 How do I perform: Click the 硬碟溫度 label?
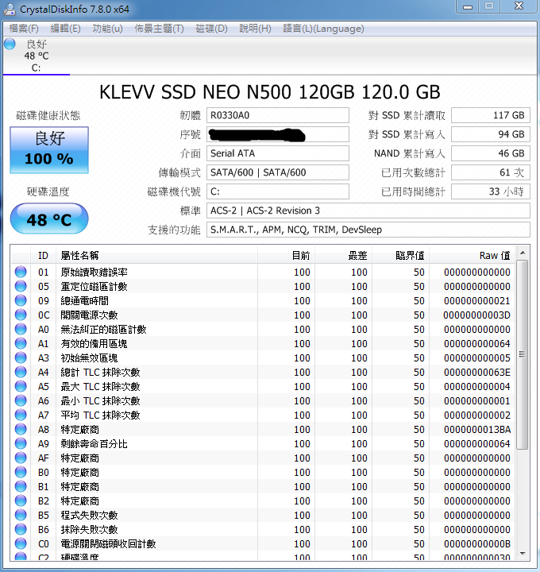pos(48,191)
